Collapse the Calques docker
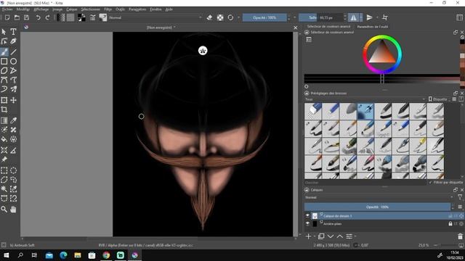The height and width of the screenshot is (261, 465). (307, 190)
